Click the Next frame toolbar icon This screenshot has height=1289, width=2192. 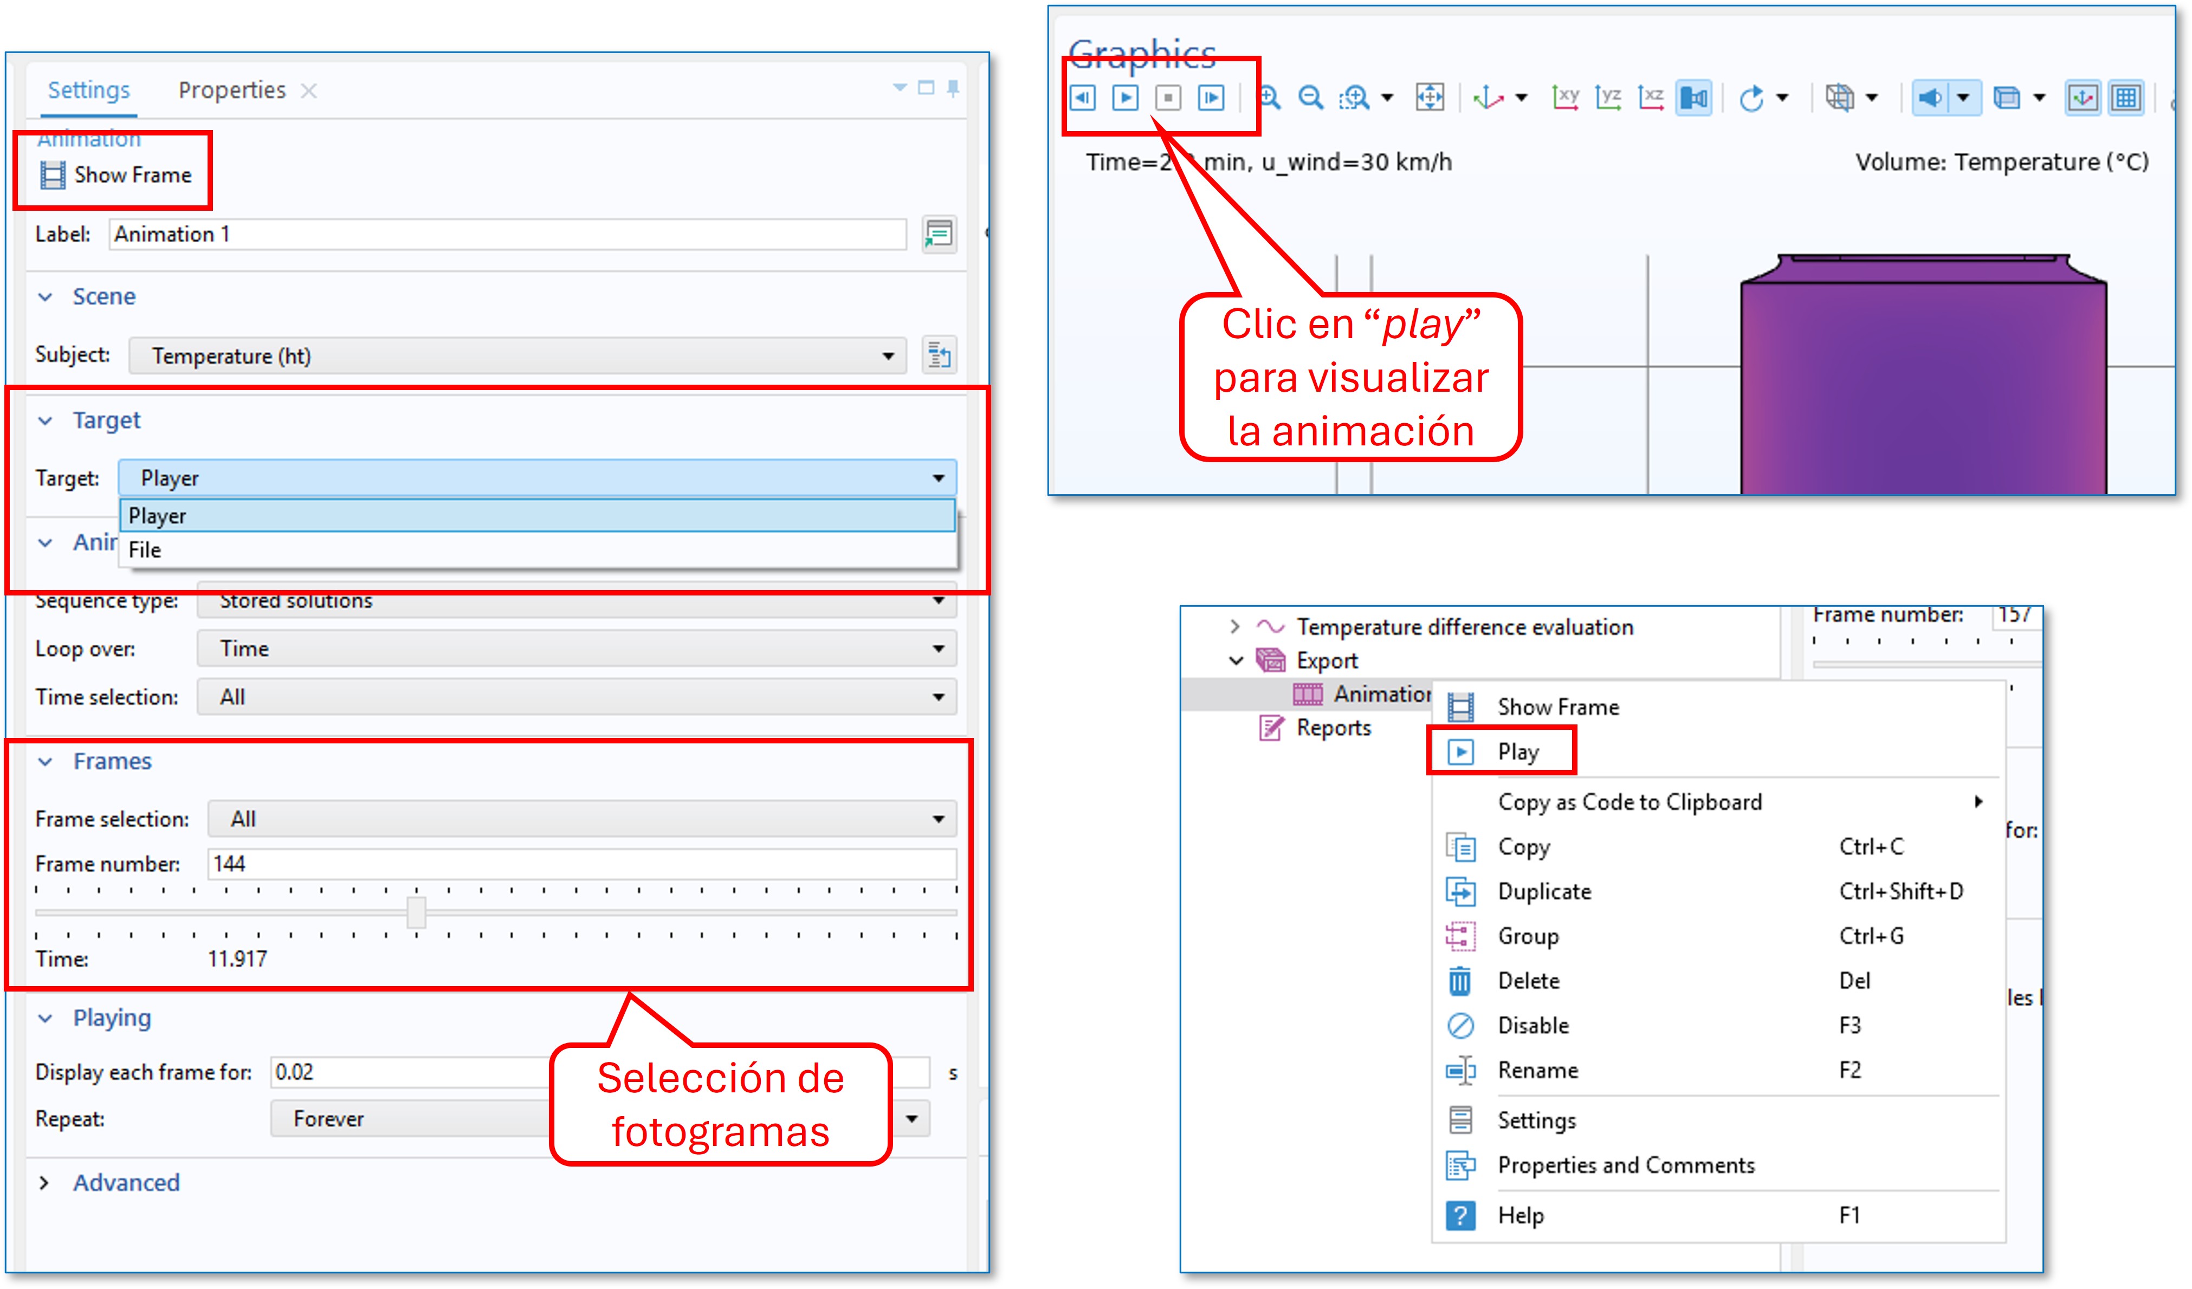pos(1211,98)
